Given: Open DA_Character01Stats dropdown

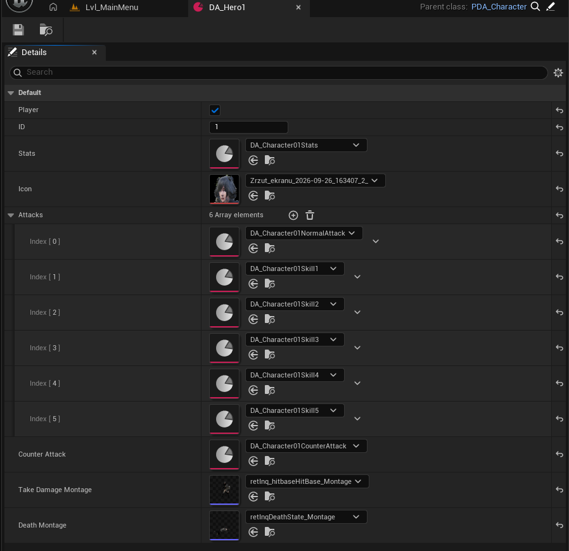Looking at the screenshot, I should point(306,145).
